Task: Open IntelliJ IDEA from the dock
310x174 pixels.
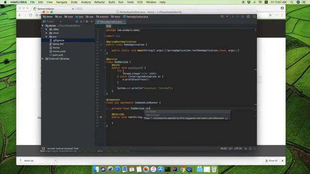Action: [x=175, y=169]
